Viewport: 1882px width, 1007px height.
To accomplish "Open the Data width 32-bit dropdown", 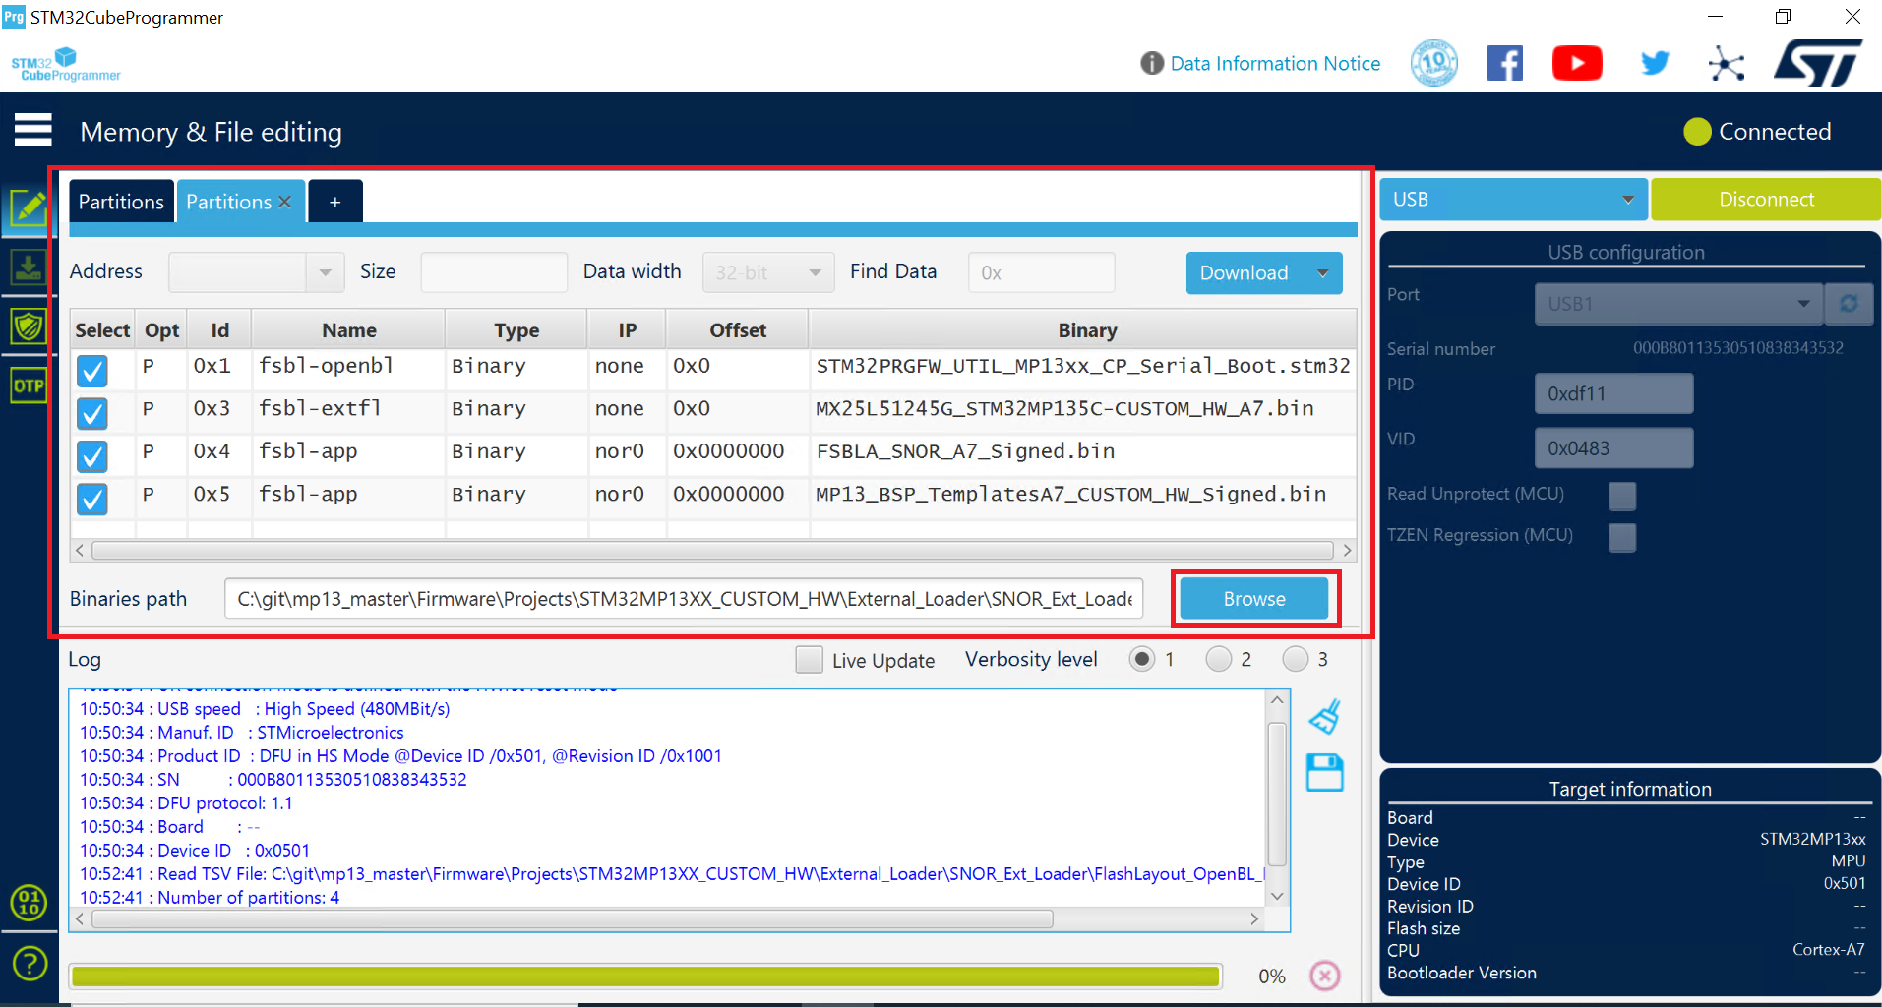I will (x=767, y=272).
